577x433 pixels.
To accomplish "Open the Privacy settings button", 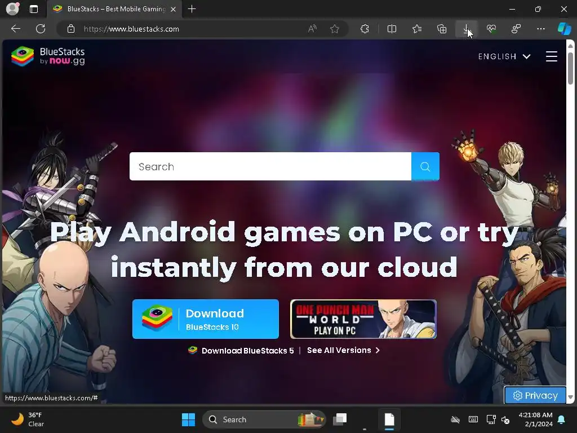I will tap(535, 395).
